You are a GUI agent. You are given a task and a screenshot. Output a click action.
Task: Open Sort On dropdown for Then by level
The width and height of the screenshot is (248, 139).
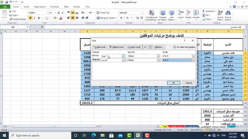158,60
